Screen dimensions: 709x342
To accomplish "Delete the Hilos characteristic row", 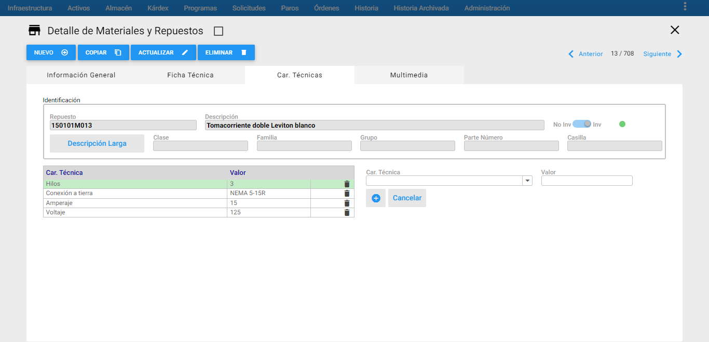I will (x=347, y=184).
